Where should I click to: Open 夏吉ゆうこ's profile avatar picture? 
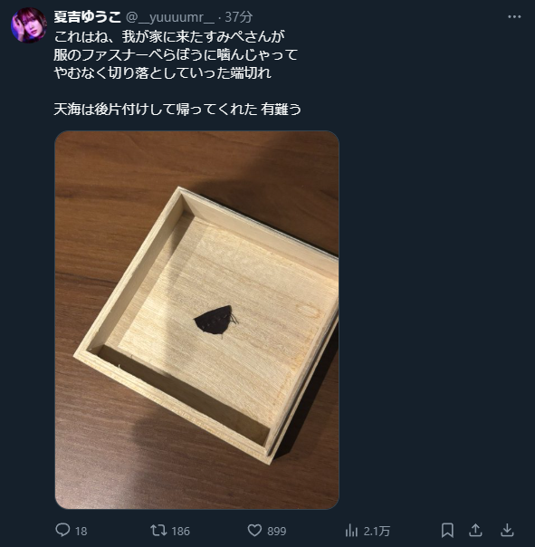29,25
